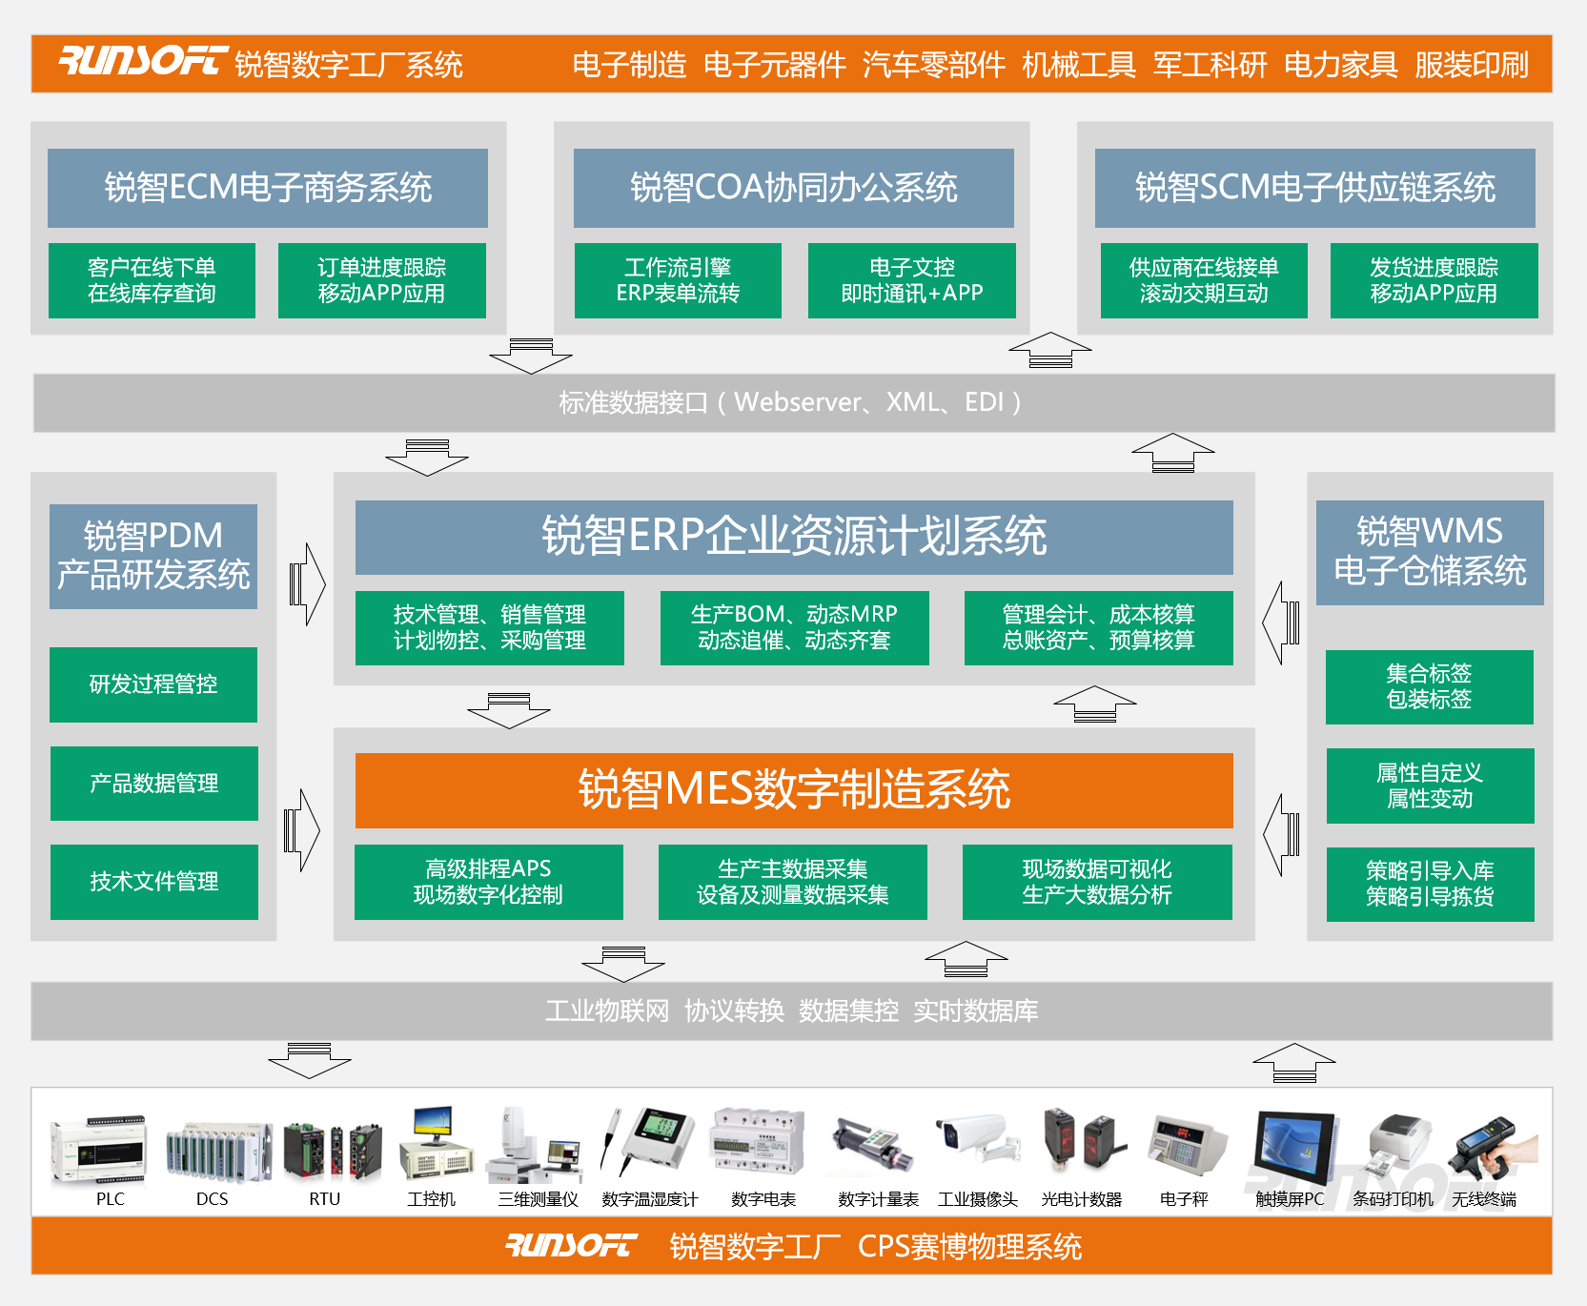The image size is (1587, 1306).
Task: Select 汽车零部件 in top banner
Action: tap(934, 65)
